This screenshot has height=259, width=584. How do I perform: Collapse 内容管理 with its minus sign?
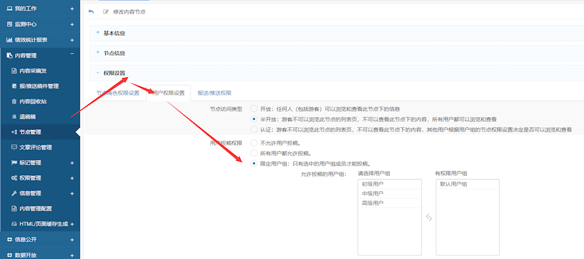pos(72,55)
